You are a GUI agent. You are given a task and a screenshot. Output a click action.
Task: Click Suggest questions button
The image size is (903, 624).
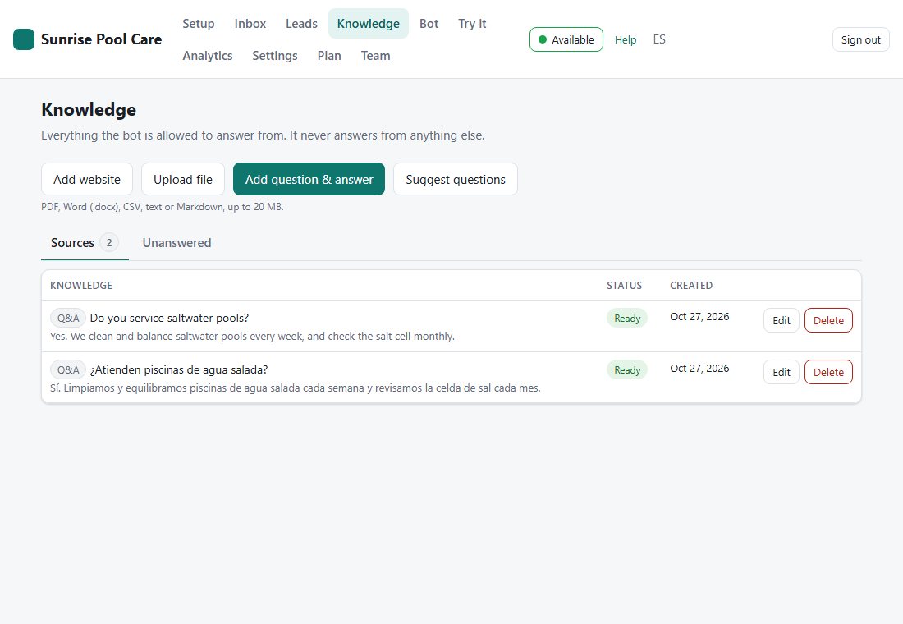pyautogui.click(x=456, y=179)
